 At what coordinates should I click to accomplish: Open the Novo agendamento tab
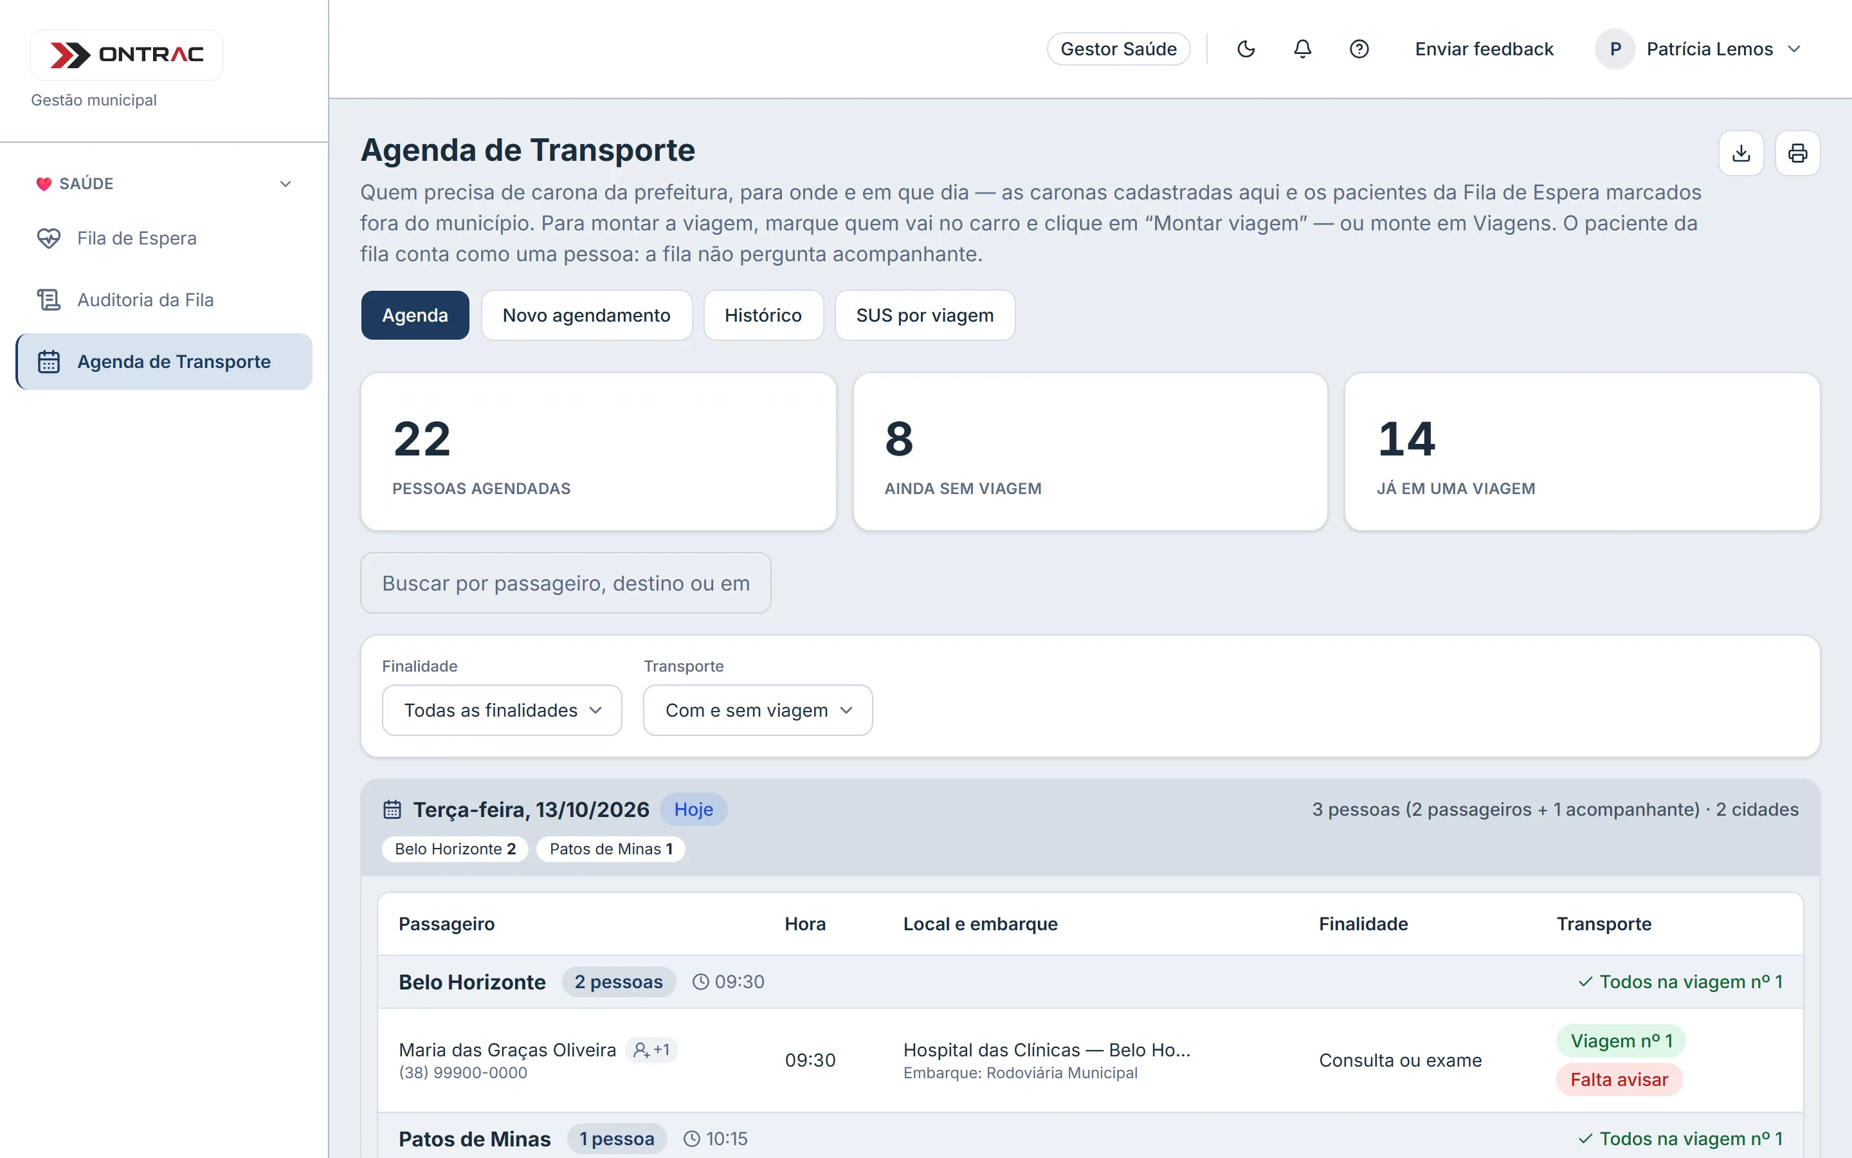pyautogui.click(x=586, y=315)
